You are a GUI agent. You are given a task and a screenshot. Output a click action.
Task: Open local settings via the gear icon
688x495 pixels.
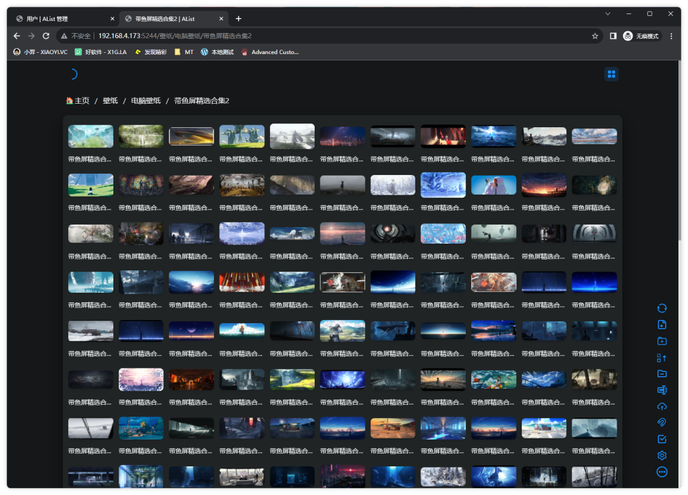pyautogui.click(x=662, y=456)
